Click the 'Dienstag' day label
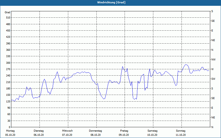 [x=39, y=131]
